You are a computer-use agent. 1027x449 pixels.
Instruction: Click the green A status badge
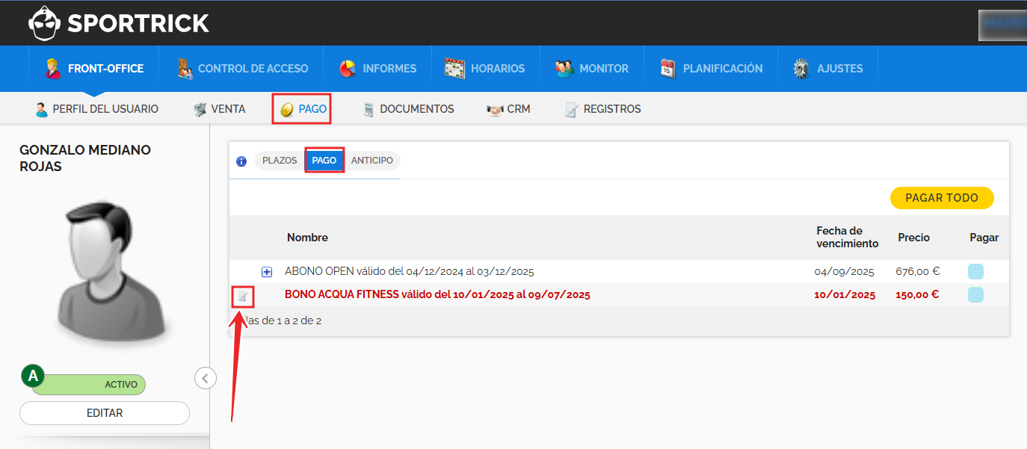point(33,376)
